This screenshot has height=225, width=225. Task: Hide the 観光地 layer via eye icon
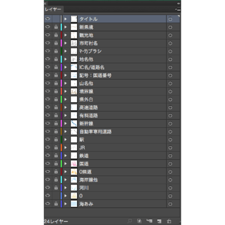[47, 35]
